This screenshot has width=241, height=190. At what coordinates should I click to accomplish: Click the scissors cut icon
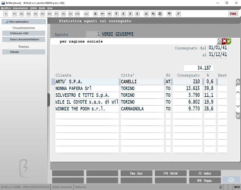[x=146, y=14]
